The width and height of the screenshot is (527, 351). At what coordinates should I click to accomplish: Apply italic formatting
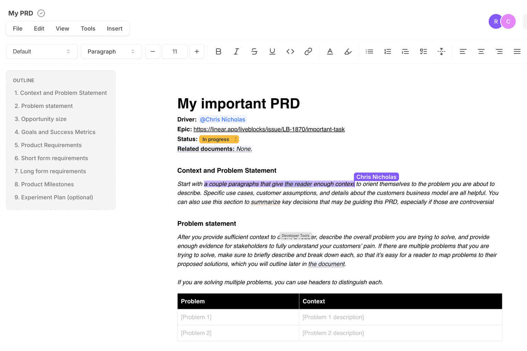[236, 51]
